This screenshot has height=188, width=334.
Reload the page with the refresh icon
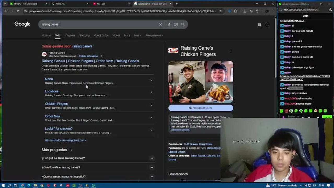tap(18, 11)
